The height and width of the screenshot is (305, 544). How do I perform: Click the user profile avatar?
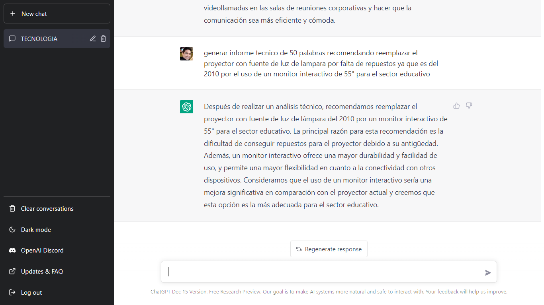[186, 53]
